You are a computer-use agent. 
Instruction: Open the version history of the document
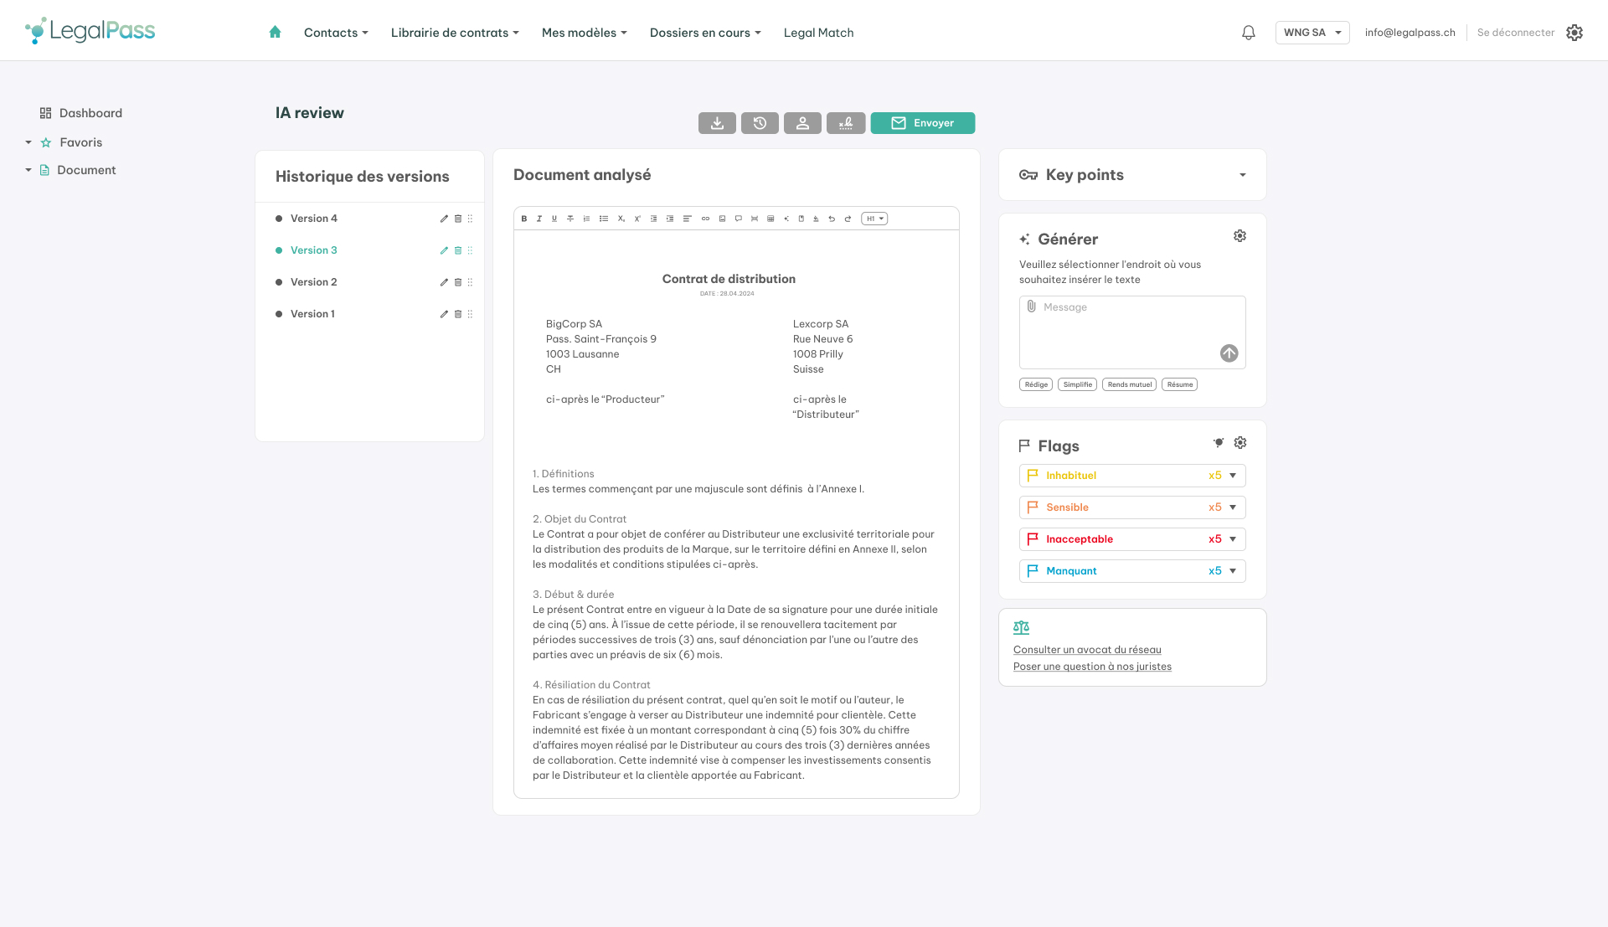click(760, 123)
